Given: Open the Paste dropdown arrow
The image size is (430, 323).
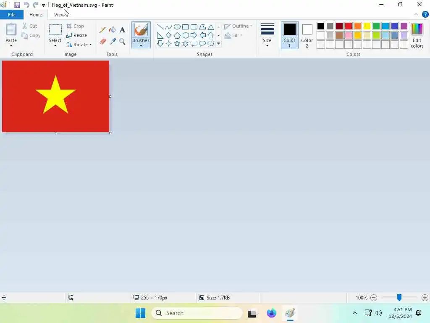Looking at the screenshot, I should [11, 45].
